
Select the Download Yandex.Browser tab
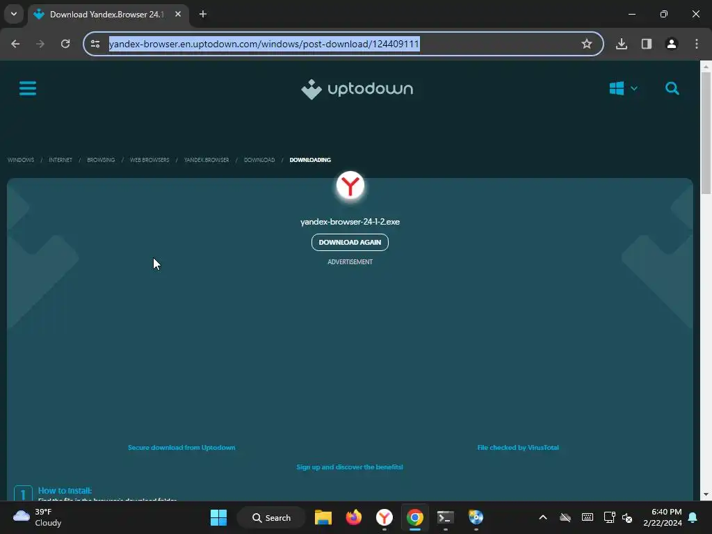[106, 14]
